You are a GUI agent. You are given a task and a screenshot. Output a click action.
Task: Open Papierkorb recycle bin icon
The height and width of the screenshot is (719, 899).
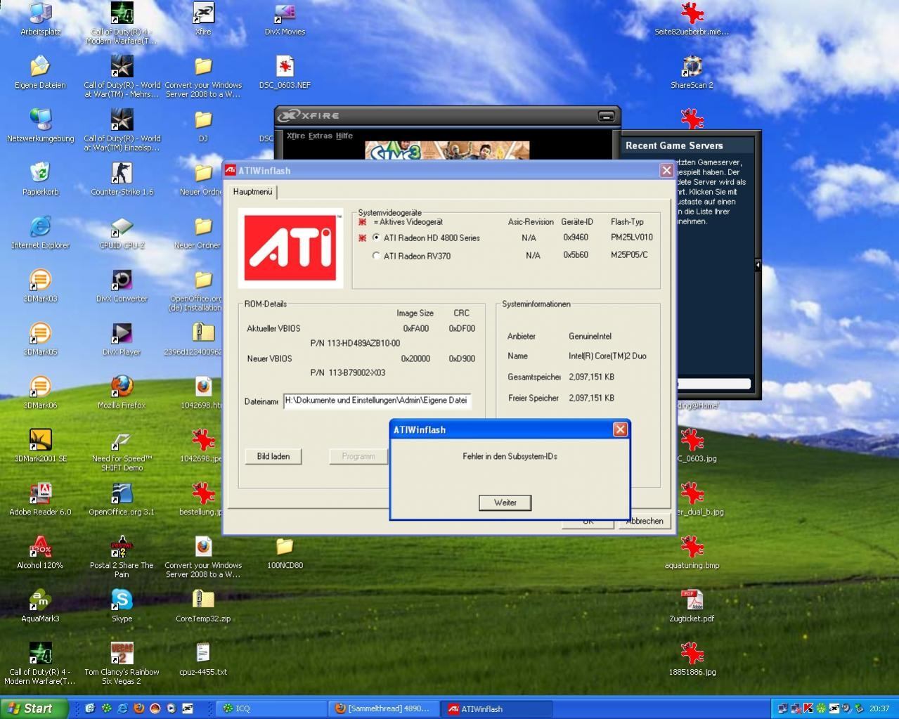40,179
